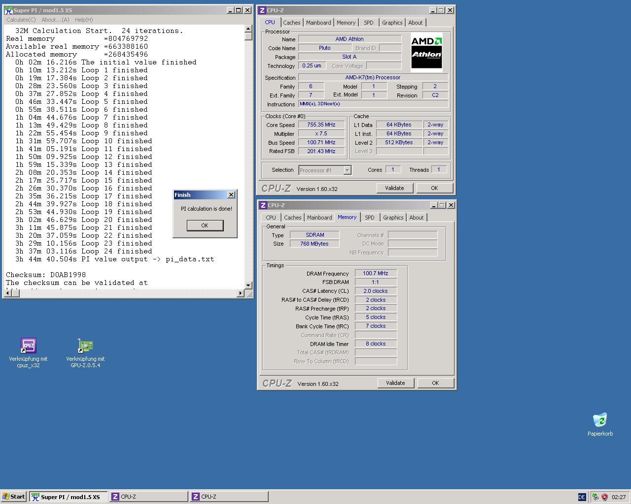Switch to Memory tab in top CPU-Z
The height and width of the screenshot is (504, 631).
346,23
